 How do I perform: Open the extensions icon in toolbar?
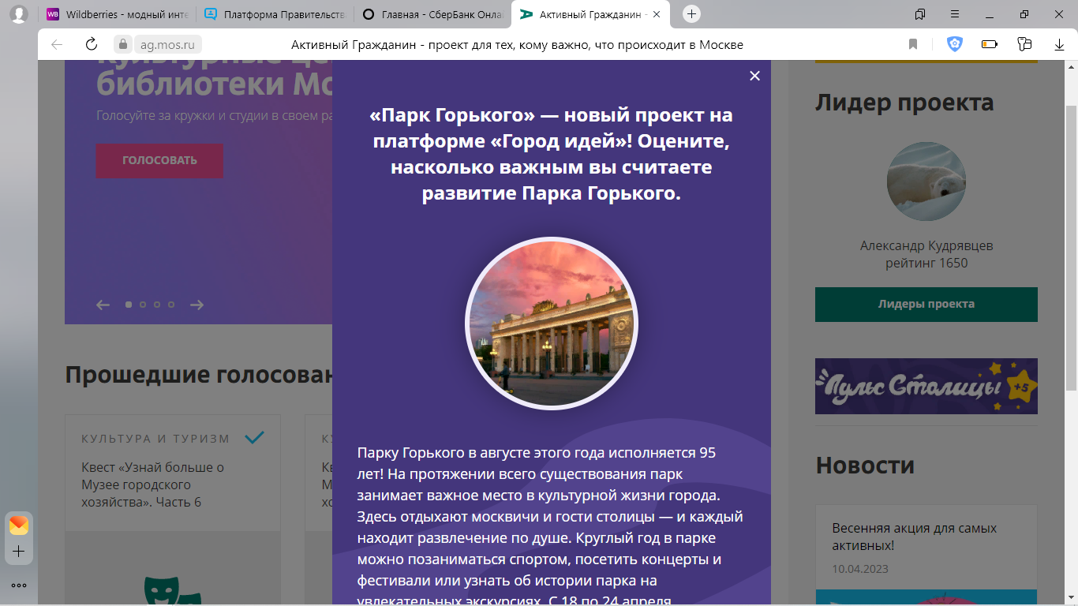pos(1025,44)
